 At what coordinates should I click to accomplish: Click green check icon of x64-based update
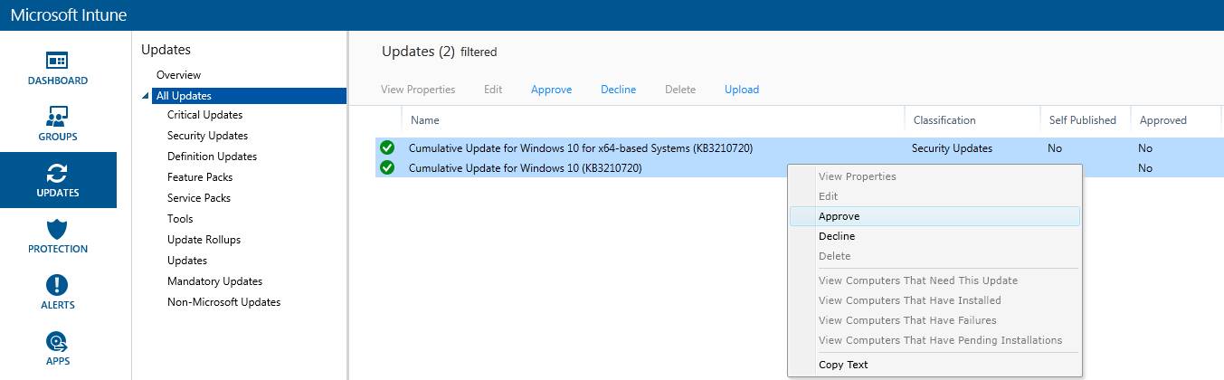(387, 147)
